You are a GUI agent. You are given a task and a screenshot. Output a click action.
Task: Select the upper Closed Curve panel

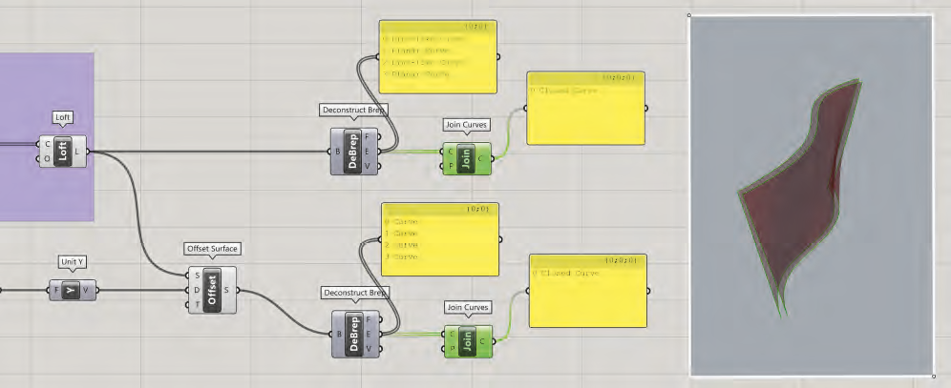pyautogui.click(x=584, y=108)
